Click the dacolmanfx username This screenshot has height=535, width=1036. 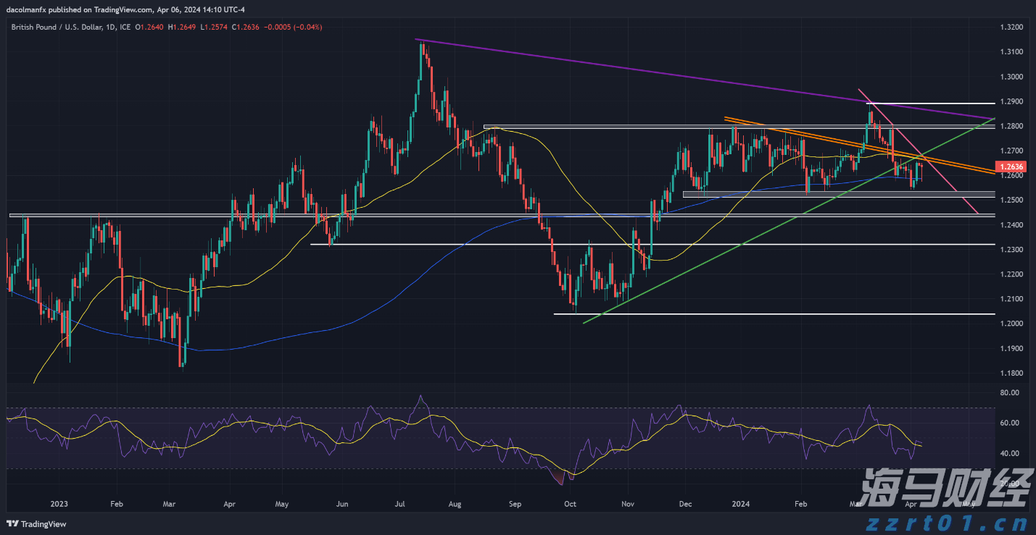click(27, 9)
